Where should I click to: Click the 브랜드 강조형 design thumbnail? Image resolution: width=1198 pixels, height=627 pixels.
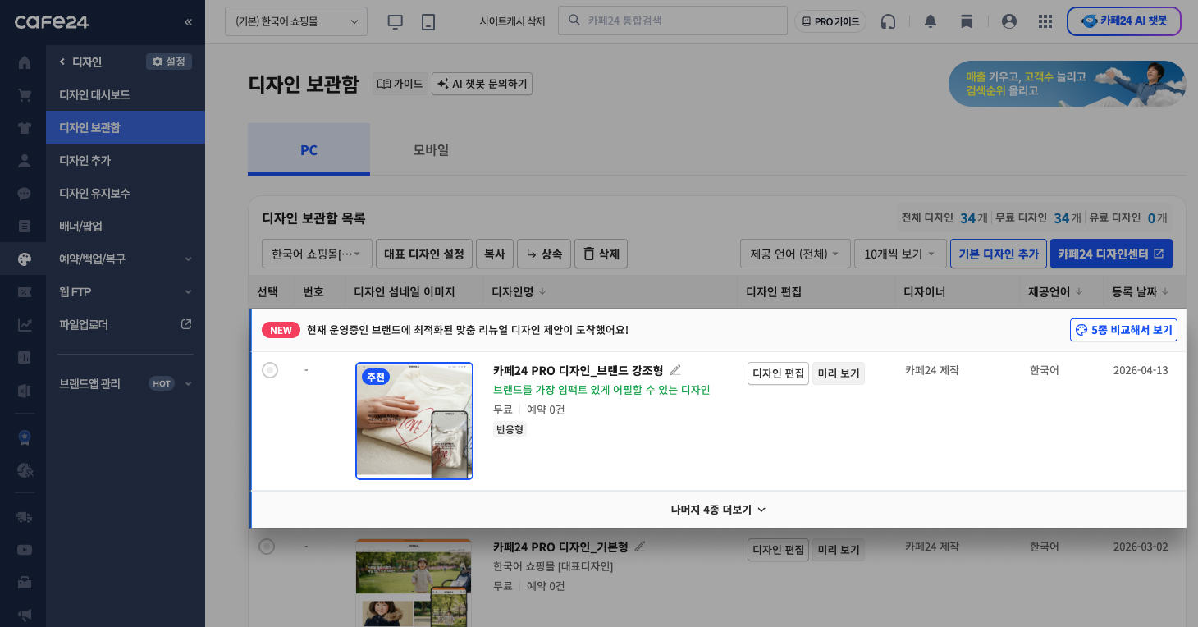click(414, 421)
